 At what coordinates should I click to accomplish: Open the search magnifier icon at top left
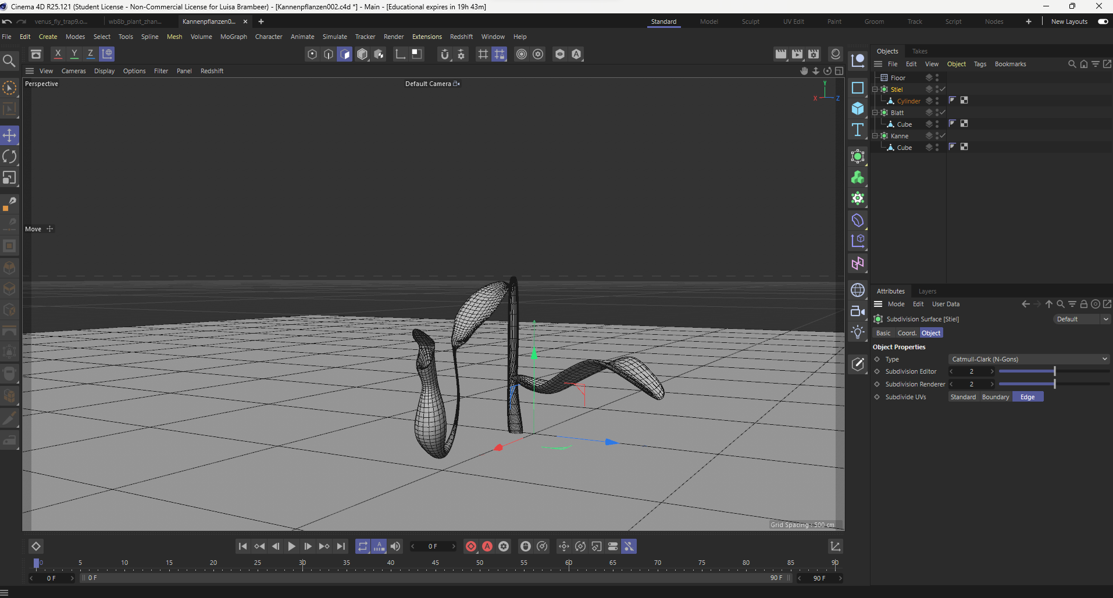pyautogui.click(x=9, y=60)
